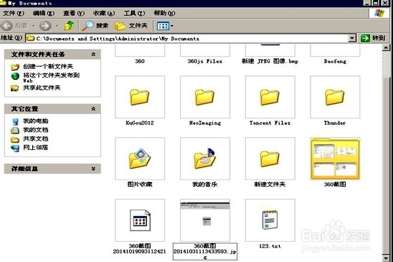Toggle the 文件夹 folders pane button
This screenshot has width=393, height=262.
pyautogui.click(x=131, y=26)
